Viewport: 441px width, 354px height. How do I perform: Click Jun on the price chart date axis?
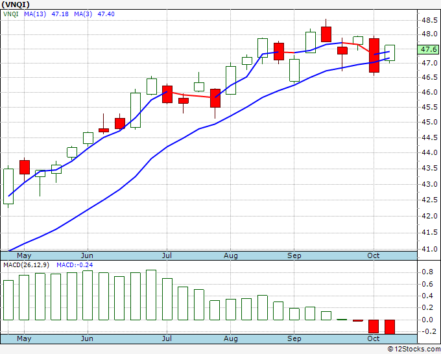pos(87,256)
